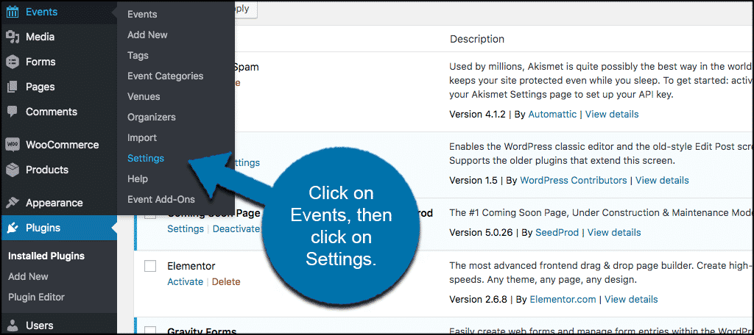Click Settings in Events submenu

coord(146,159)
